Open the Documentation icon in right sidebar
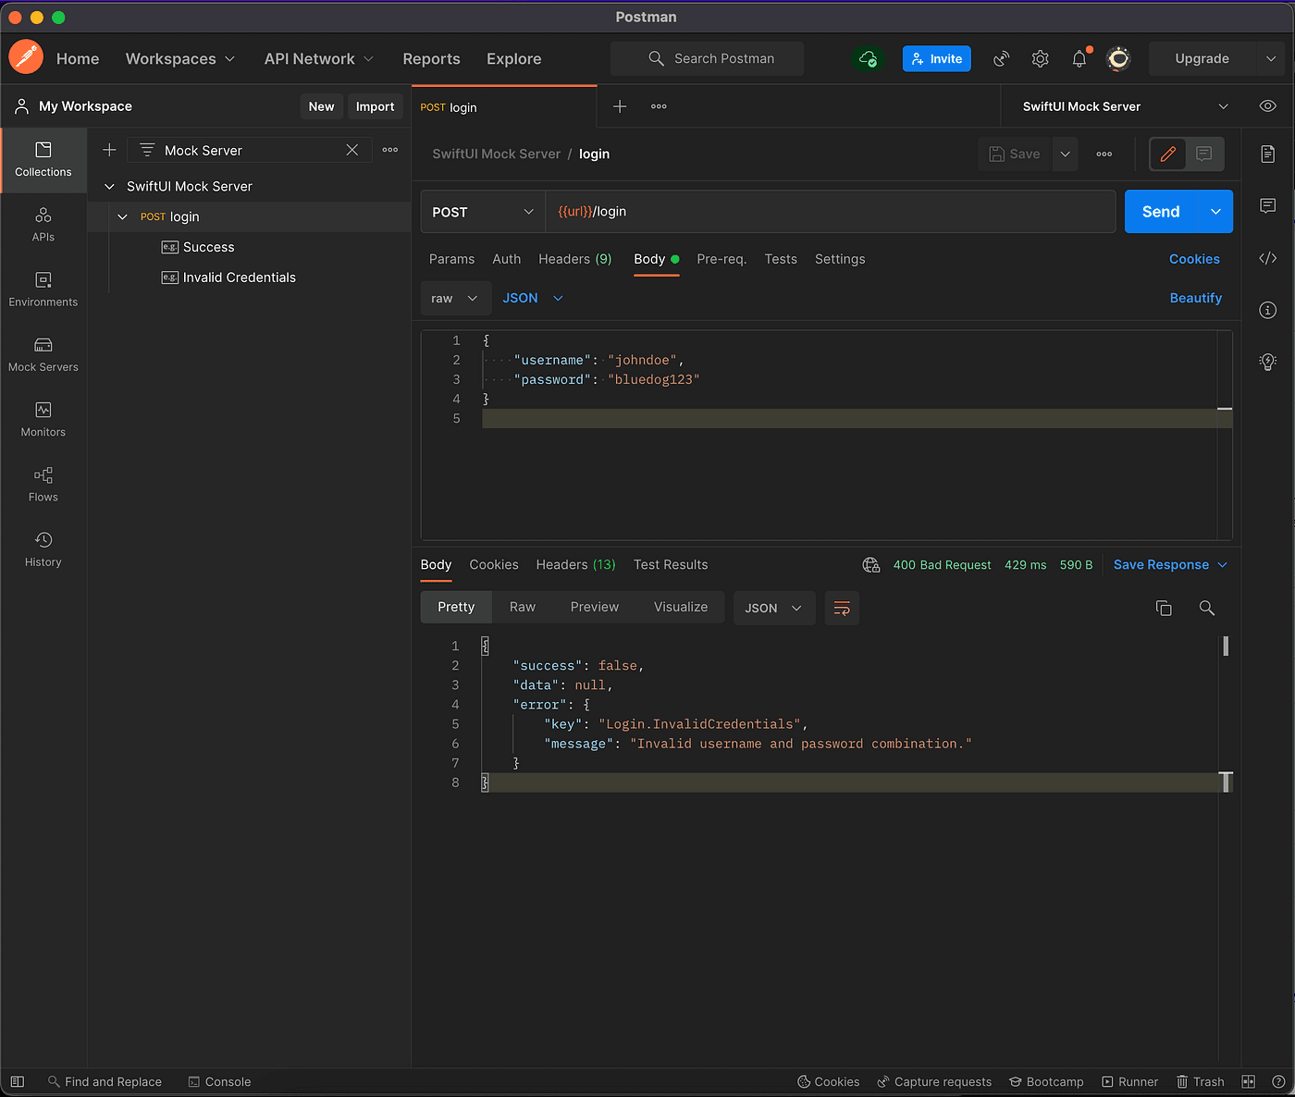 pyautogui.click(x=1268, y=154)
